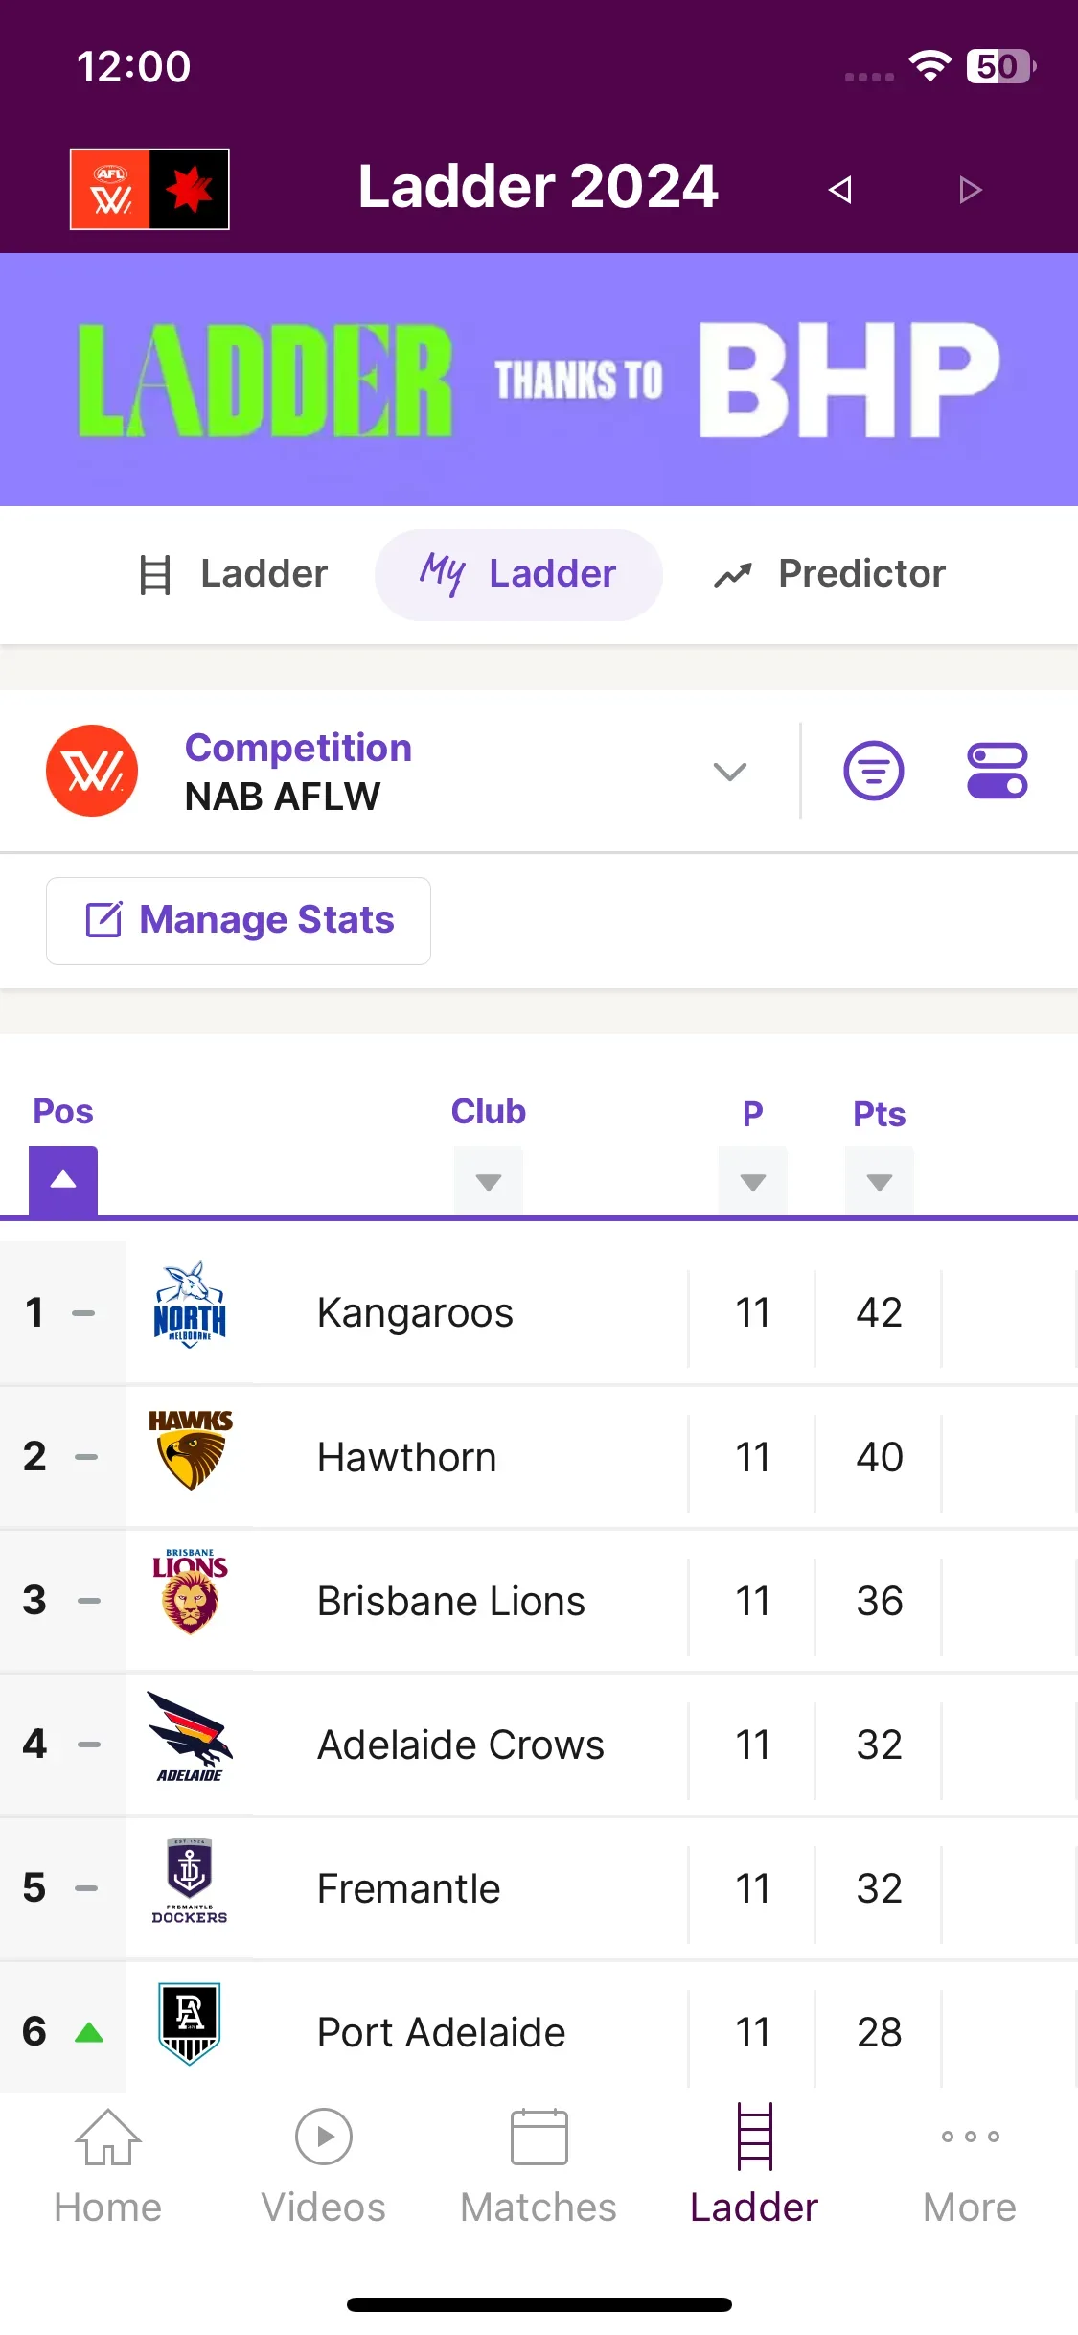The image size is (1078, 2335).
Task: Go to previous season arrow
Action: pos(840,190)
